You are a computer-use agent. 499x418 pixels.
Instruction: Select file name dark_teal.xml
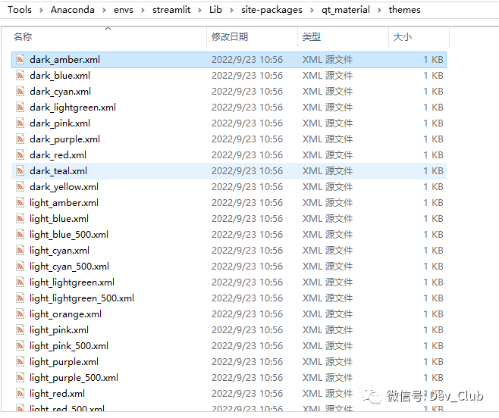[58, 170]
